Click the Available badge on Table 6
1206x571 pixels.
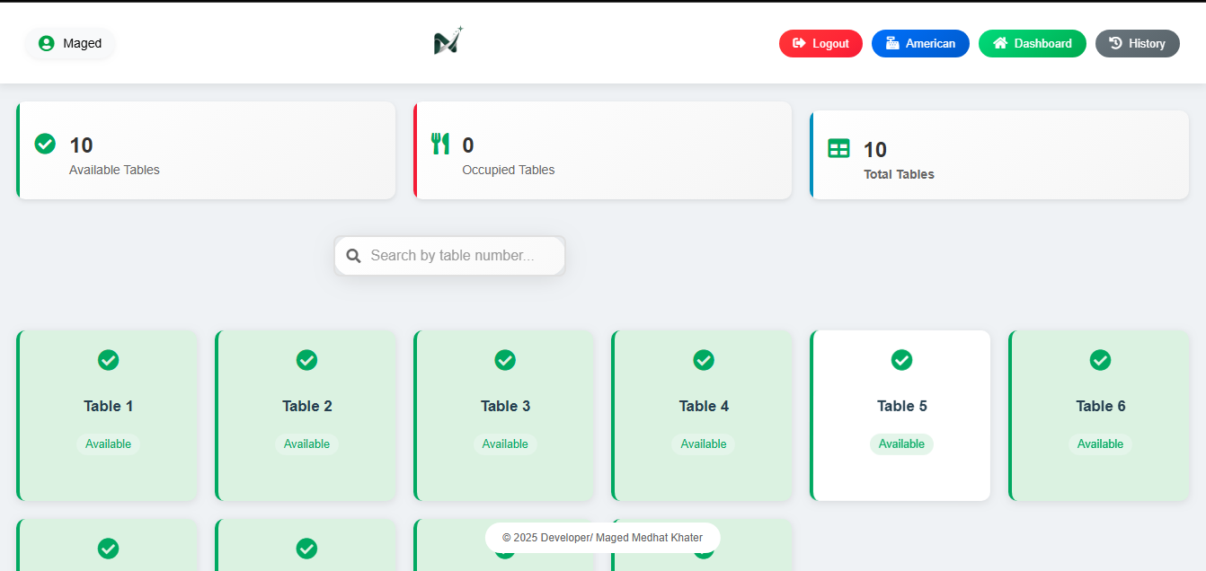click(x=1100, y=444)
